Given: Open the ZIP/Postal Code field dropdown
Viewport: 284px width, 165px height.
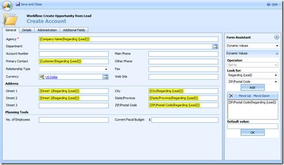Looking at the screenshot, I should click(x=252, y=82).
